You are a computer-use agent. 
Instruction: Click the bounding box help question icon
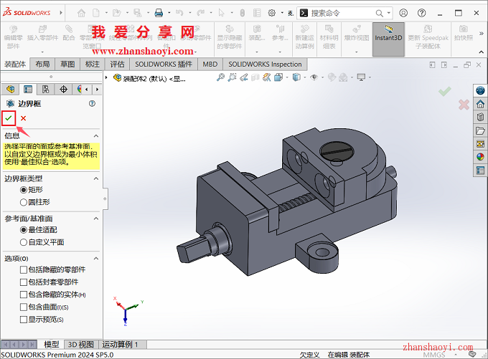click(92, 104)
